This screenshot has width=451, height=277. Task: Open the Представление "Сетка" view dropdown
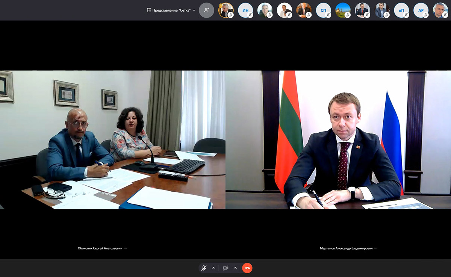(x=171, y=10)
